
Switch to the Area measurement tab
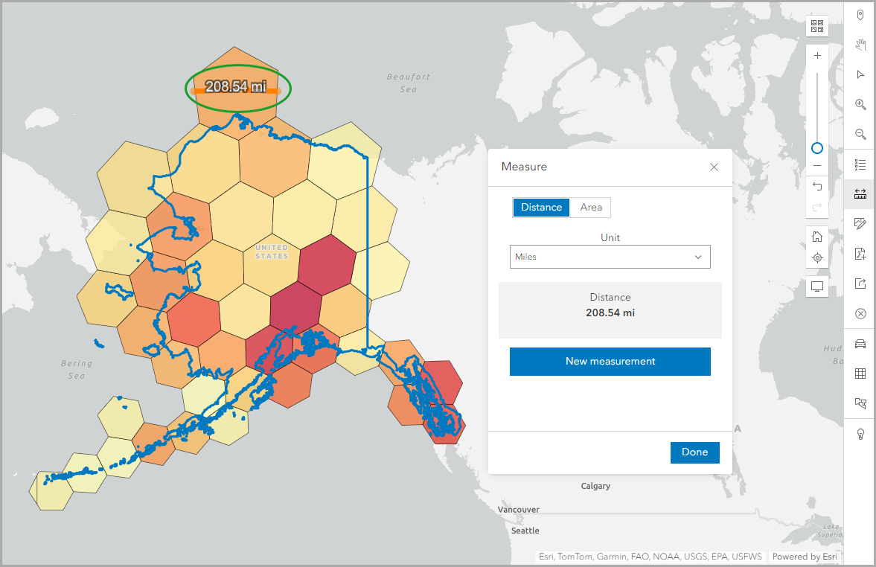589,207
